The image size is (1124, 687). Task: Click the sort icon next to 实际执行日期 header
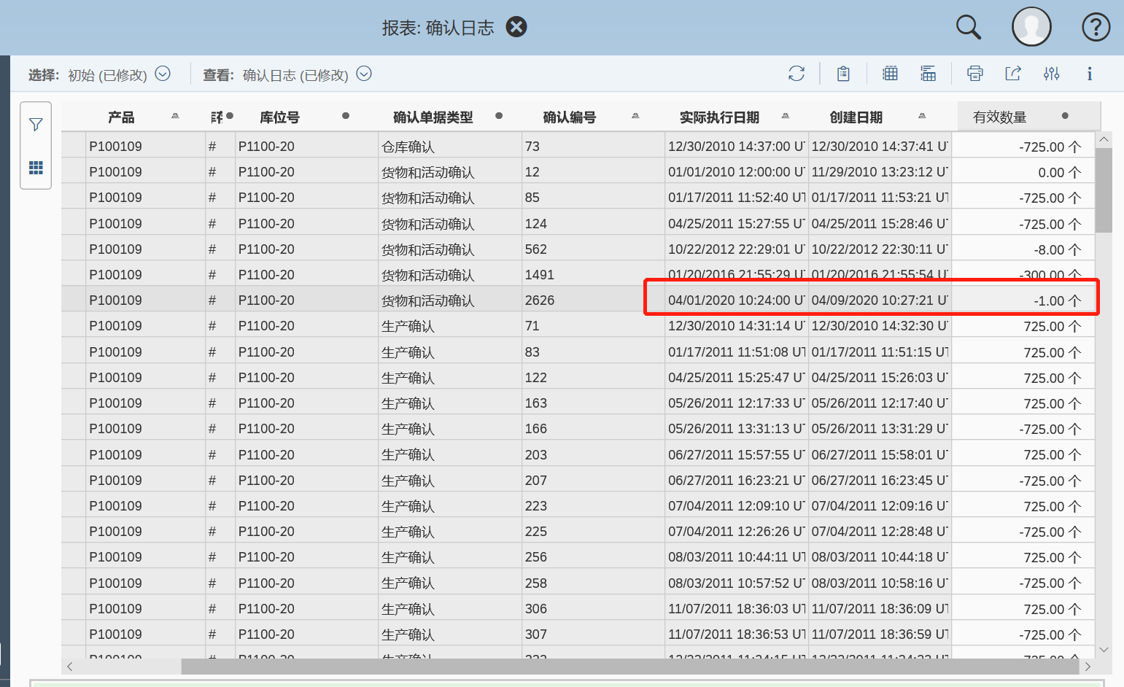coord(786,116)
